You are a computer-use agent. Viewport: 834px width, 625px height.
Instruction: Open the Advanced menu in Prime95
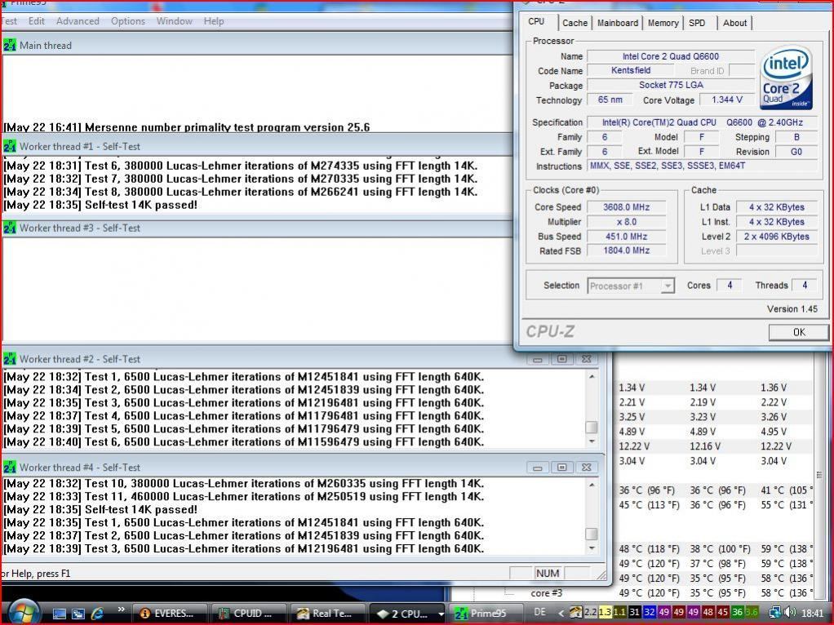click(78, 21)
